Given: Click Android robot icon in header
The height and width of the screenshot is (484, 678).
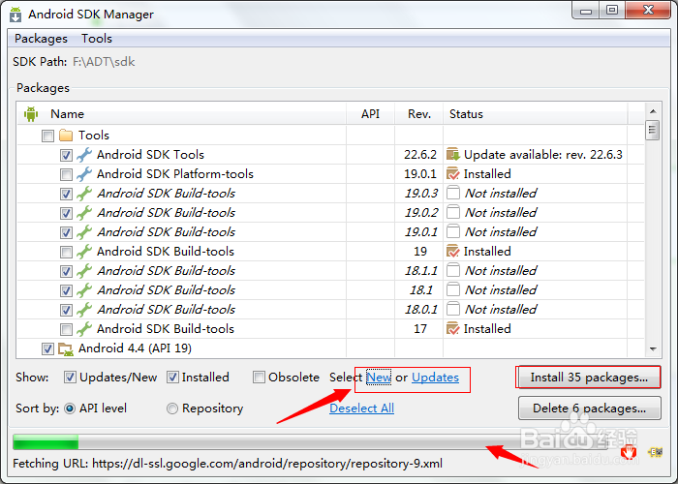Looking at the screenshot, I should pyautogui.click(x=31, y=114).
